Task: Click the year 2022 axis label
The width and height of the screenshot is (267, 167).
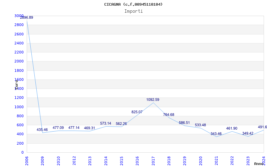Action: (232, 161)
